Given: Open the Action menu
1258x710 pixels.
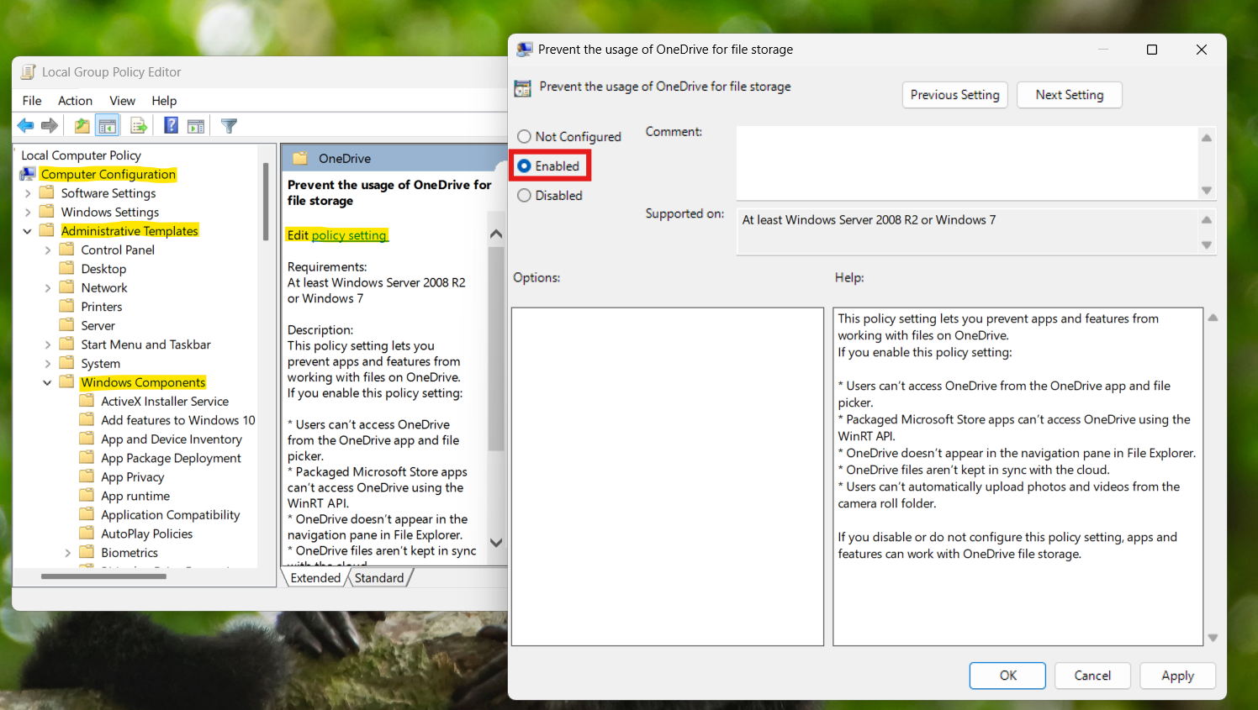Looking at the screenshot, I should (75, 101).
